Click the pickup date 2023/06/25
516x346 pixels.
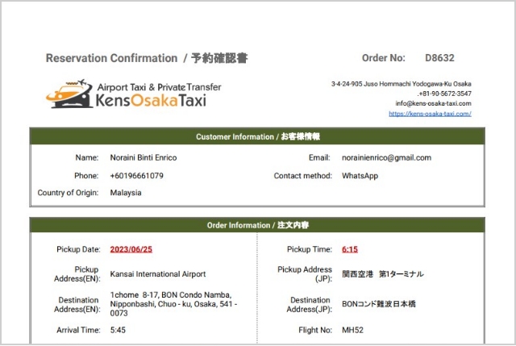pyautogui.click(x=133, y=249)
